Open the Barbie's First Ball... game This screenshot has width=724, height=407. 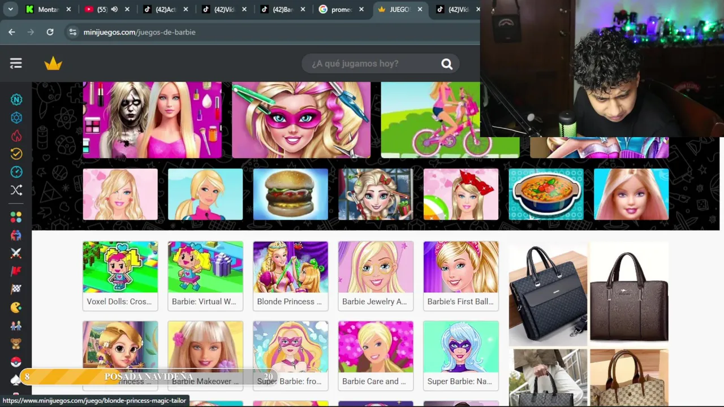[461, 276]
